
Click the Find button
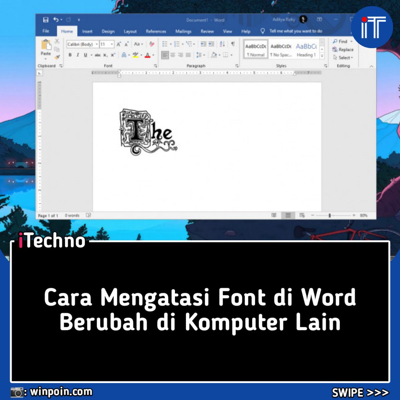340,41
